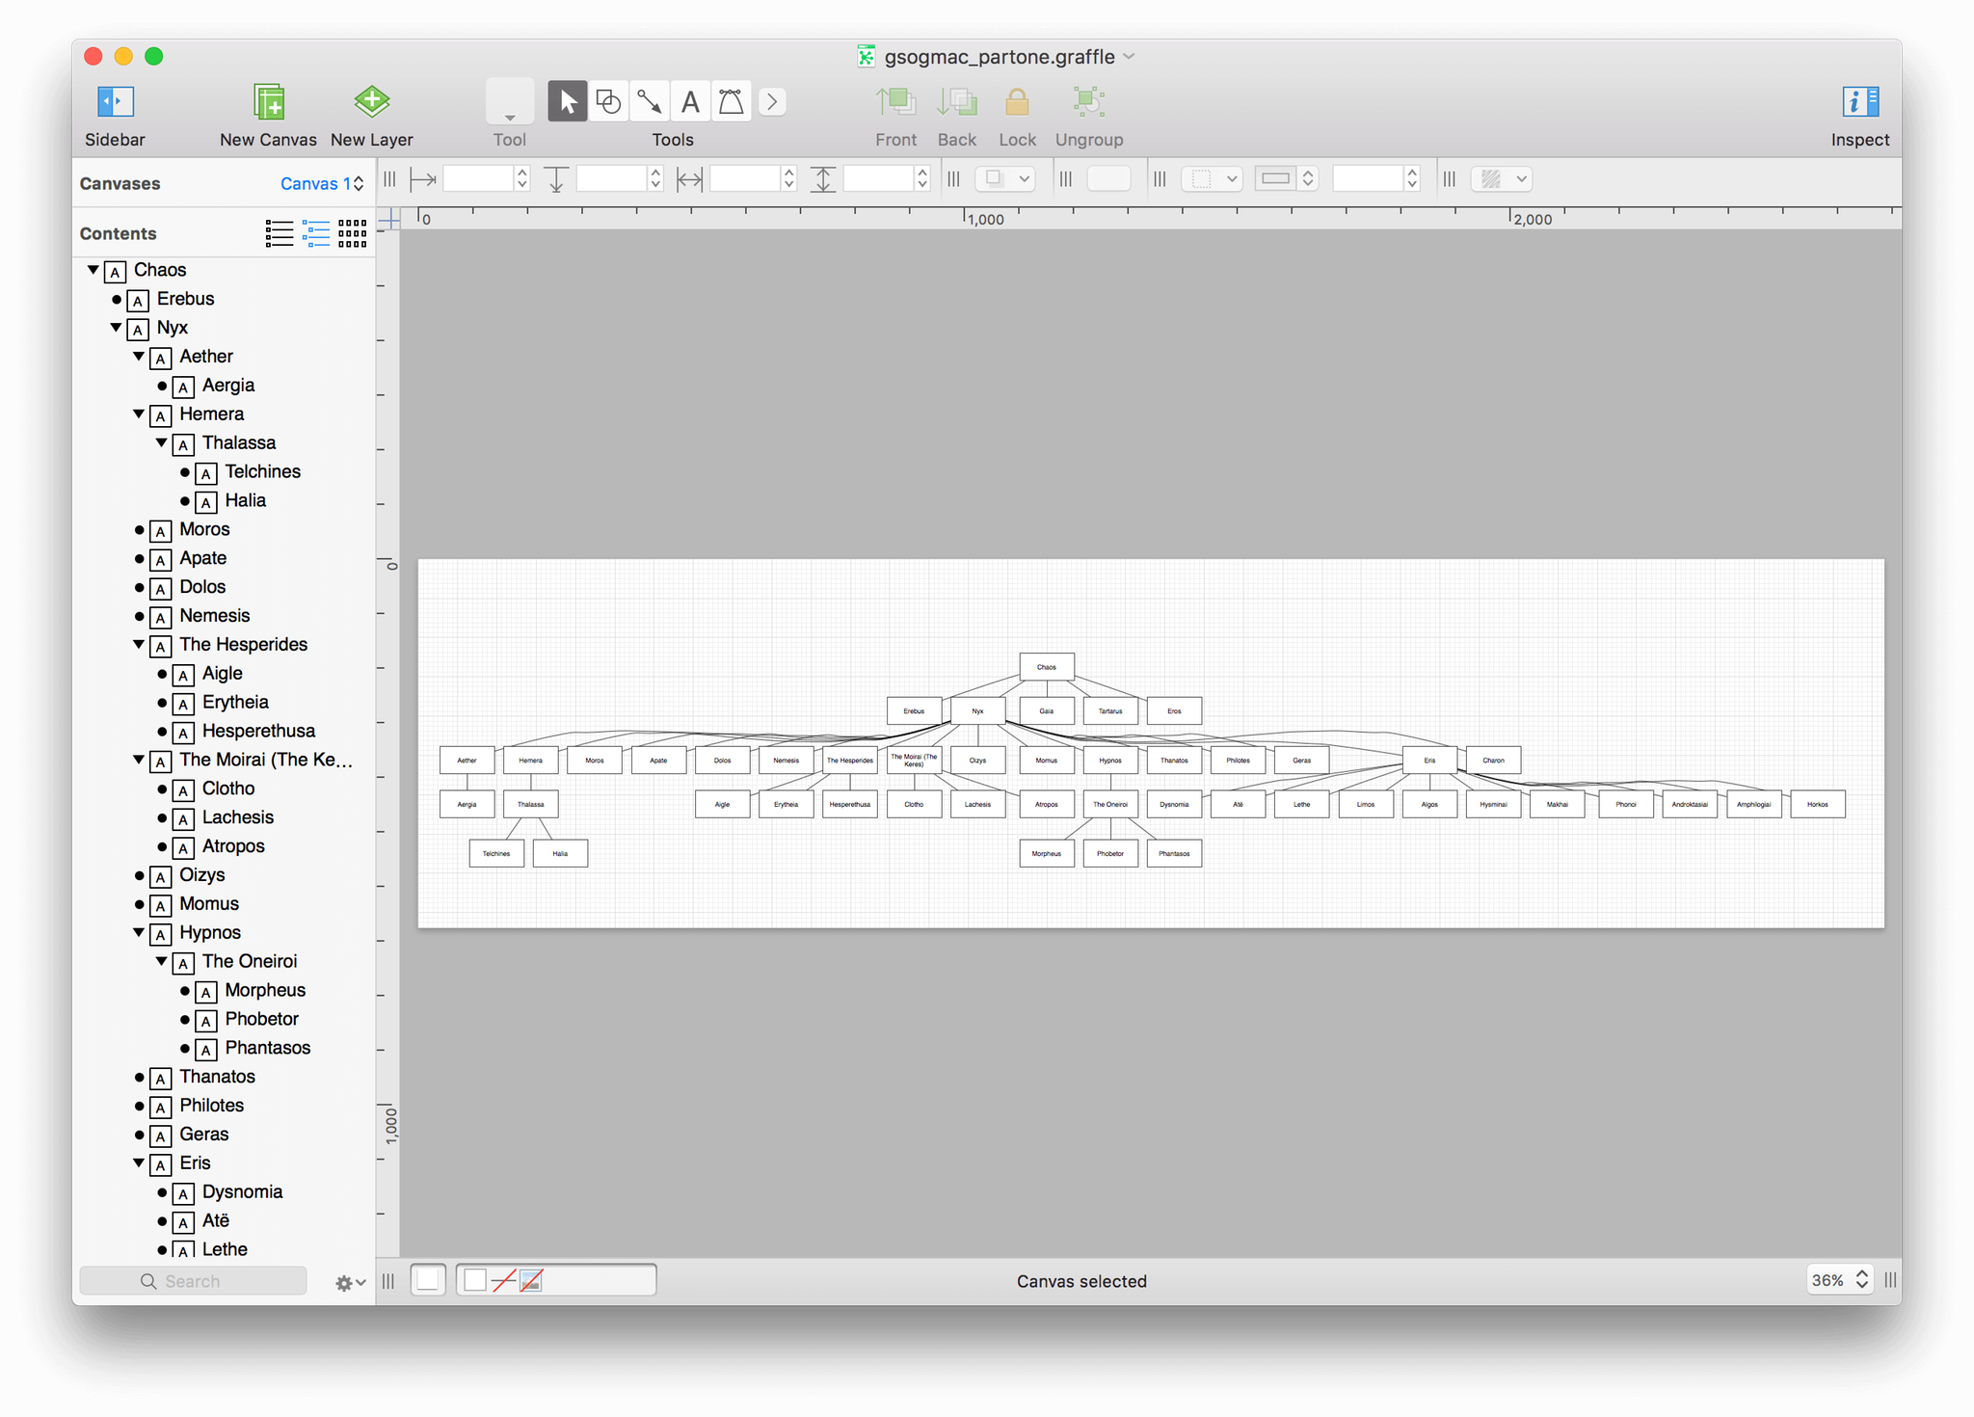Screen dimensions: 1974x1417
Task: Click the fill color well in toolbar
Action: tap(1108, 178)
